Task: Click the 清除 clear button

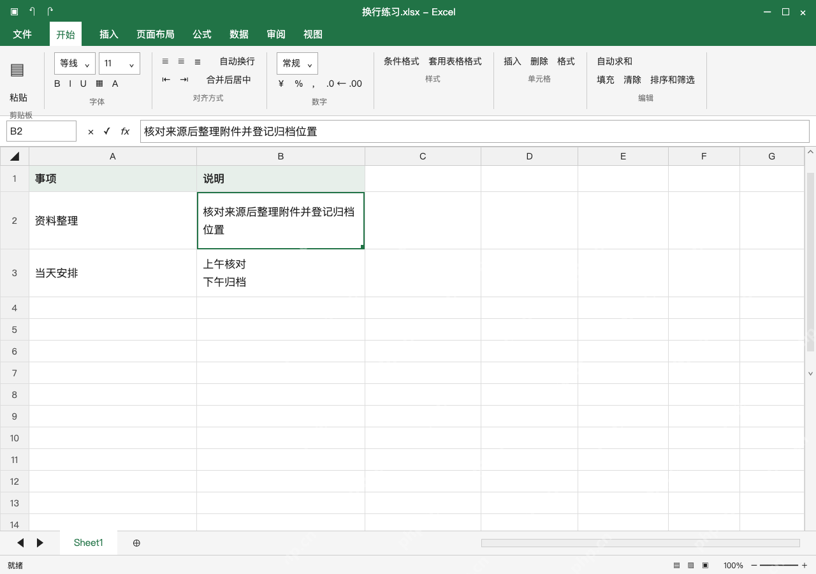Action: [632, 80]
